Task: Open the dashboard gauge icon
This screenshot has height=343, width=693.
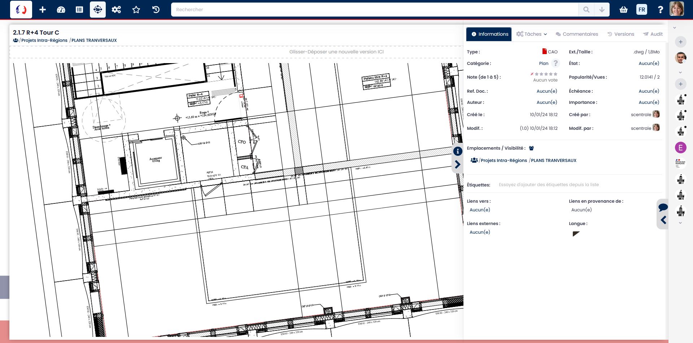Action: [61, 10]
